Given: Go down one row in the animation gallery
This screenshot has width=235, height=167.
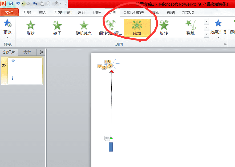Looking at the screenshot, I should pyautogui.click(x=206, y=28).
